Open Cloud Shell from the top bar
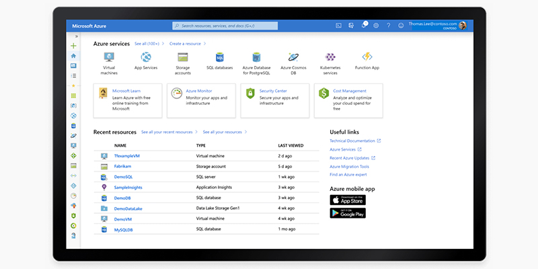538x269 pixels. [338, 26]
